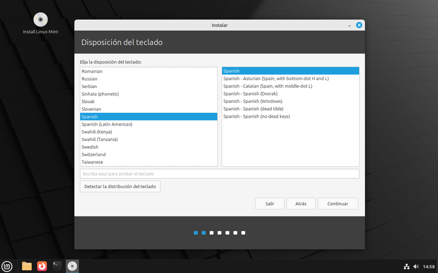Choose the Swedish keyboard layout
The image size is (438, 273).
point(90,147)
